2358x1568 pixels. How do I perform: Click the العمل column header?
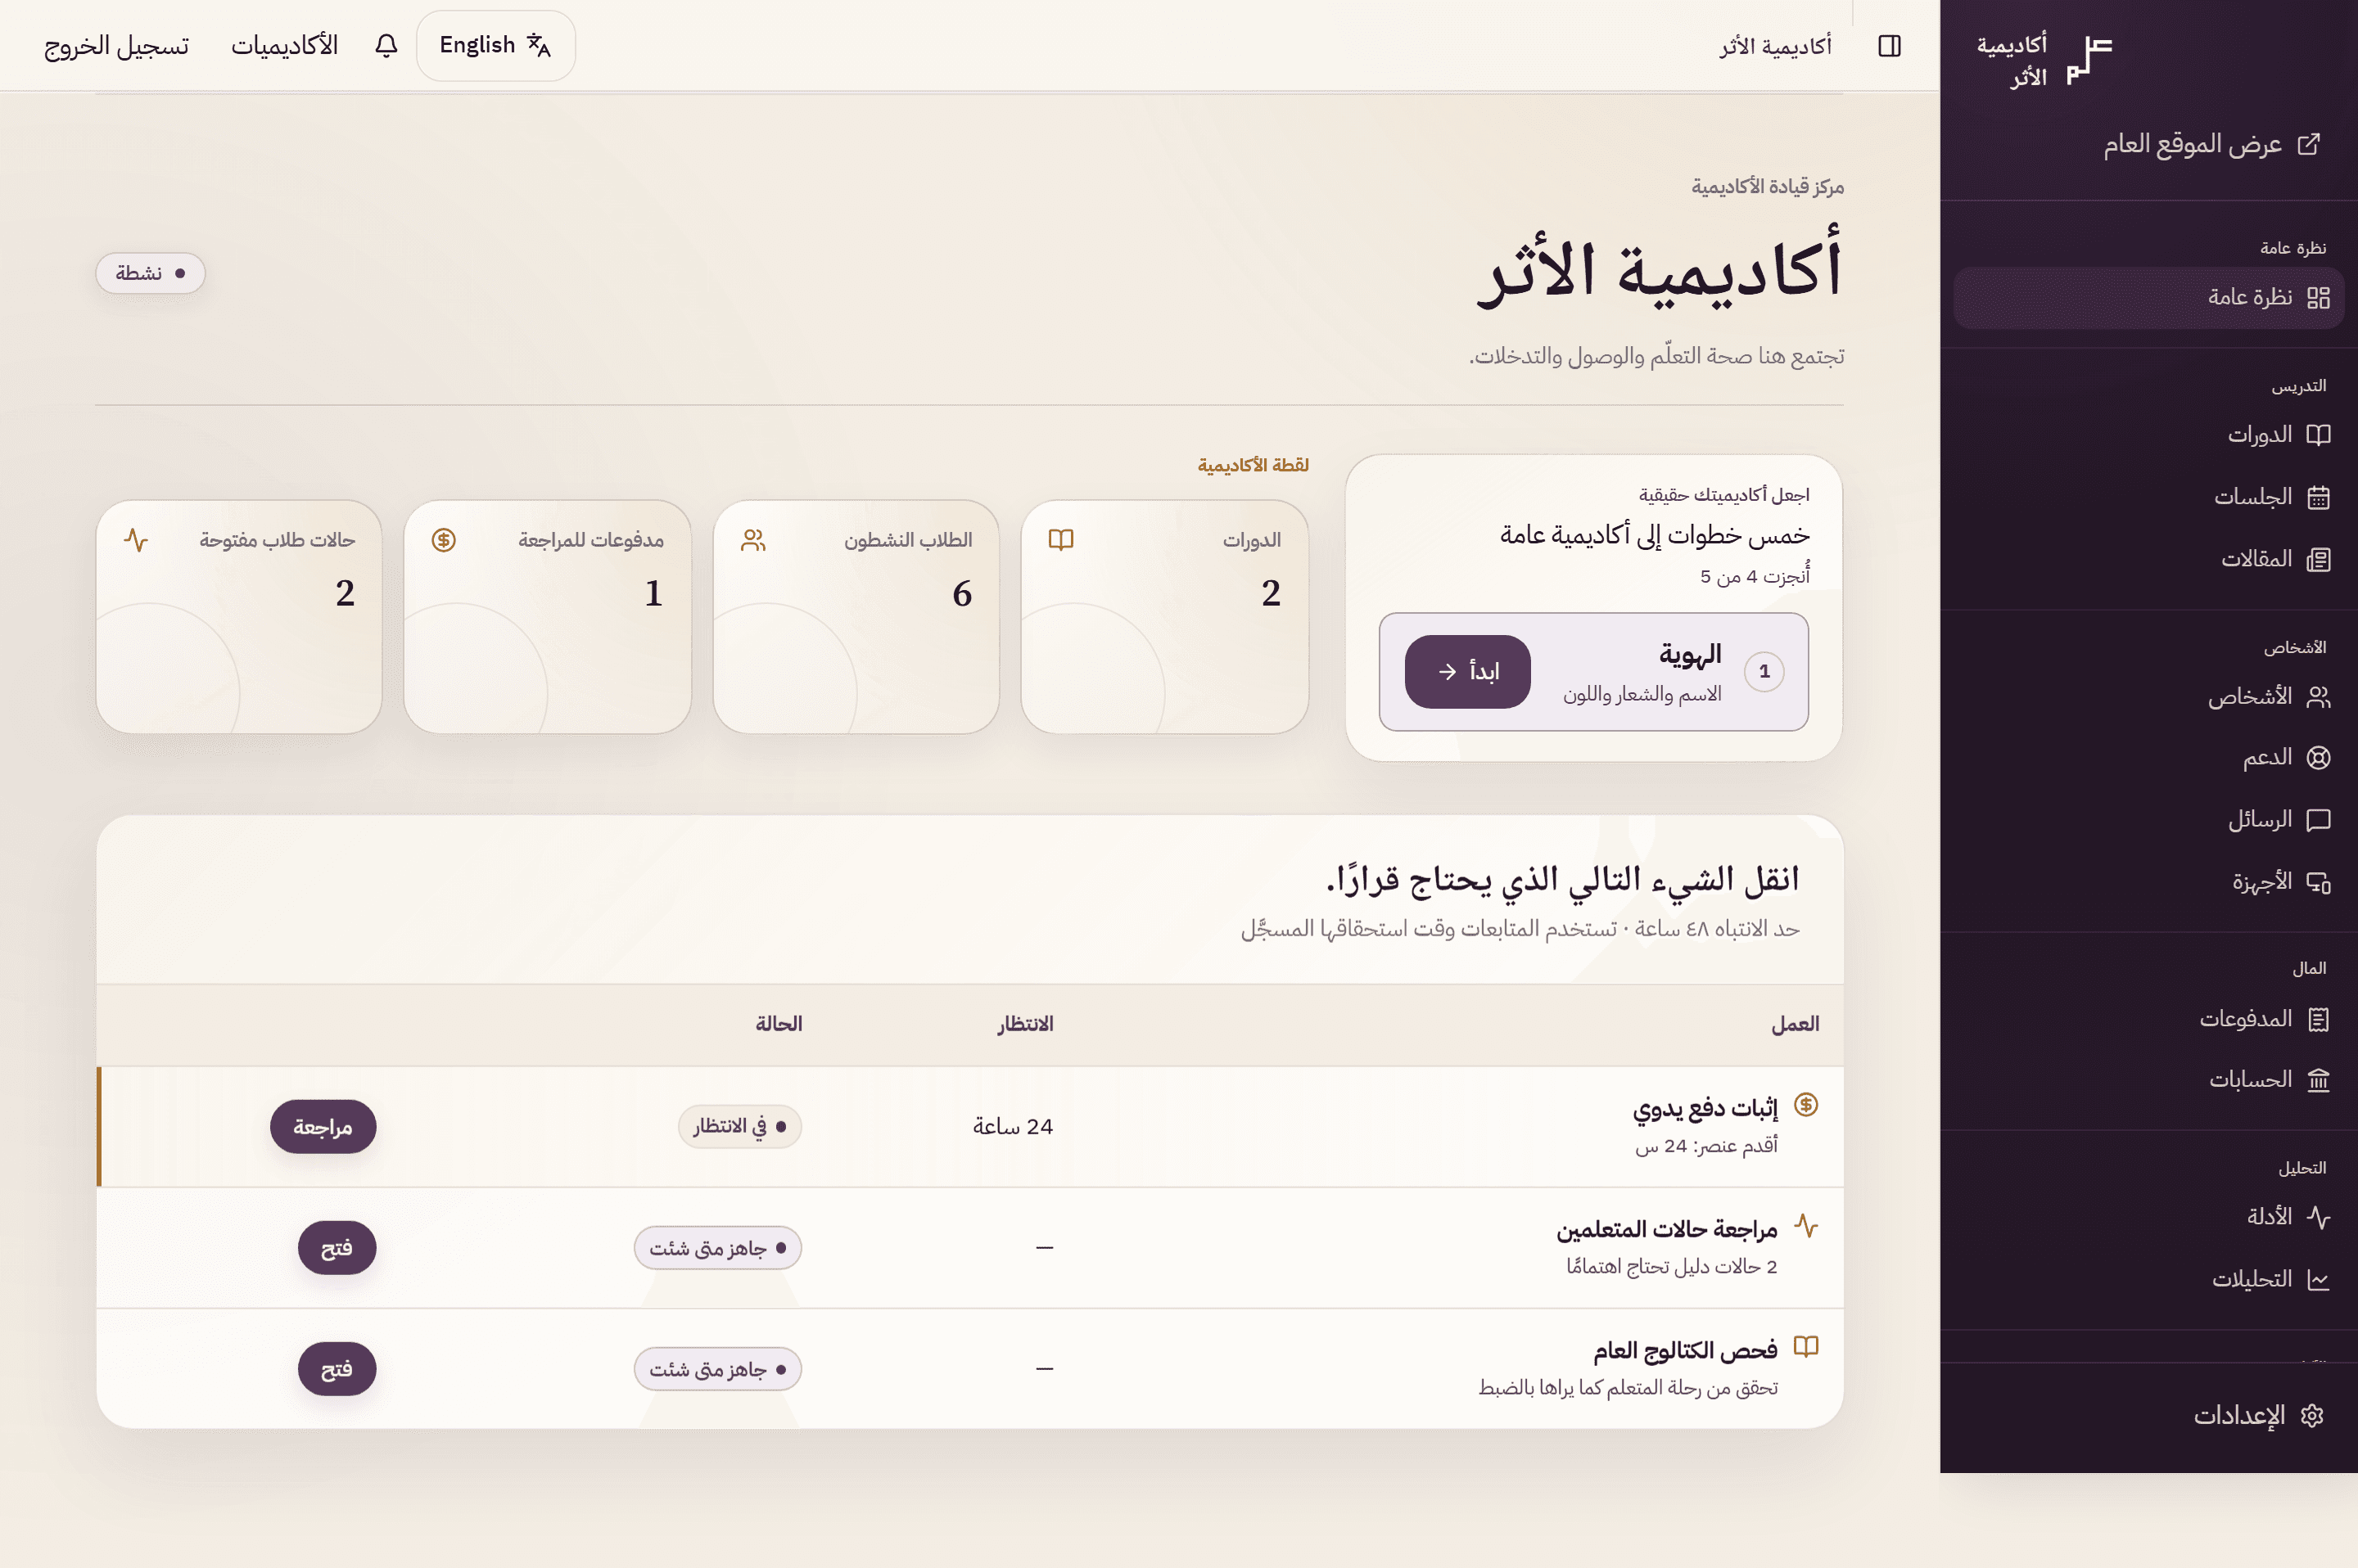pyautogui.click(x=1795, y=1024)
